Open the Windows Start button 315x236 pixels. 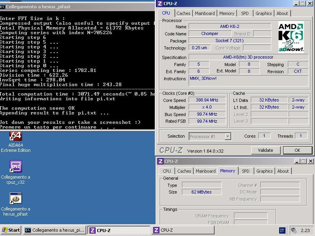click(x=11, y=230)
